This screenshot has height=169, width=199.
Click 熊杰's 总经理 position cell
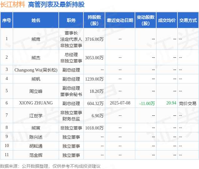71,58
